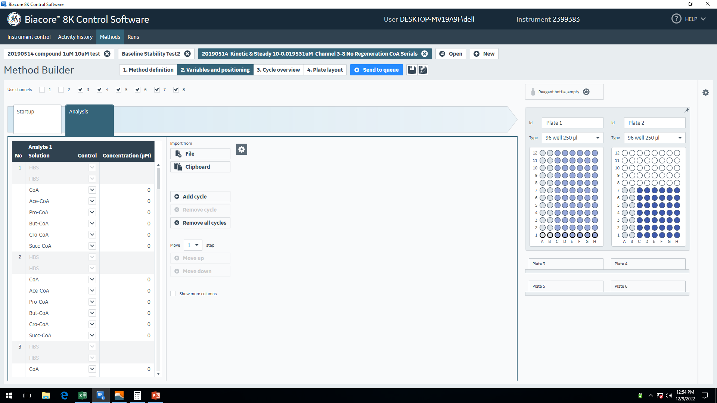
Task: Click Remove all cycles button
Action: (x=200, y=223)
